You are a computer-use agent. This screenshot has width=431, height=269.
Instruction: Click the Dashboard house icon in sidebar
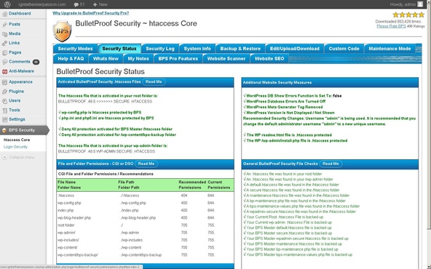(4, 14)
